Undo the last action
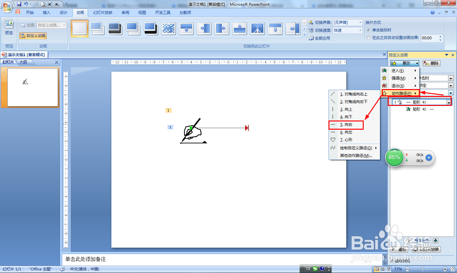This screenshot has width=457, height=273. pyautogui.click(x=26, y=4)
